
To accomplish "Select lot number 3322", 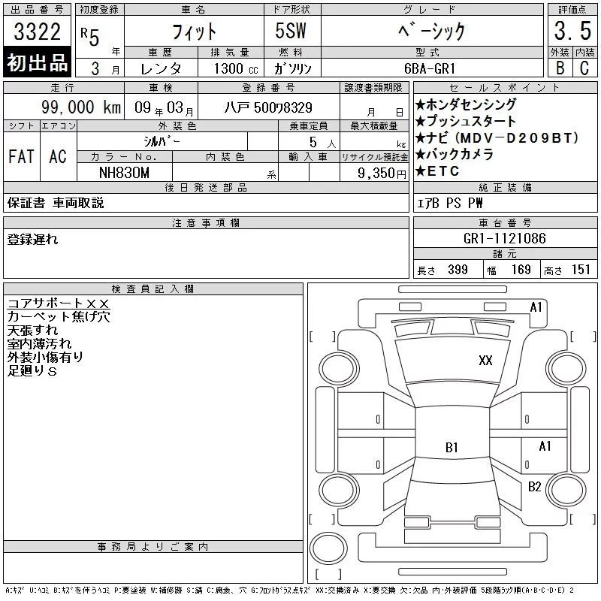I will pyautogui.click(x=37, y=32).
